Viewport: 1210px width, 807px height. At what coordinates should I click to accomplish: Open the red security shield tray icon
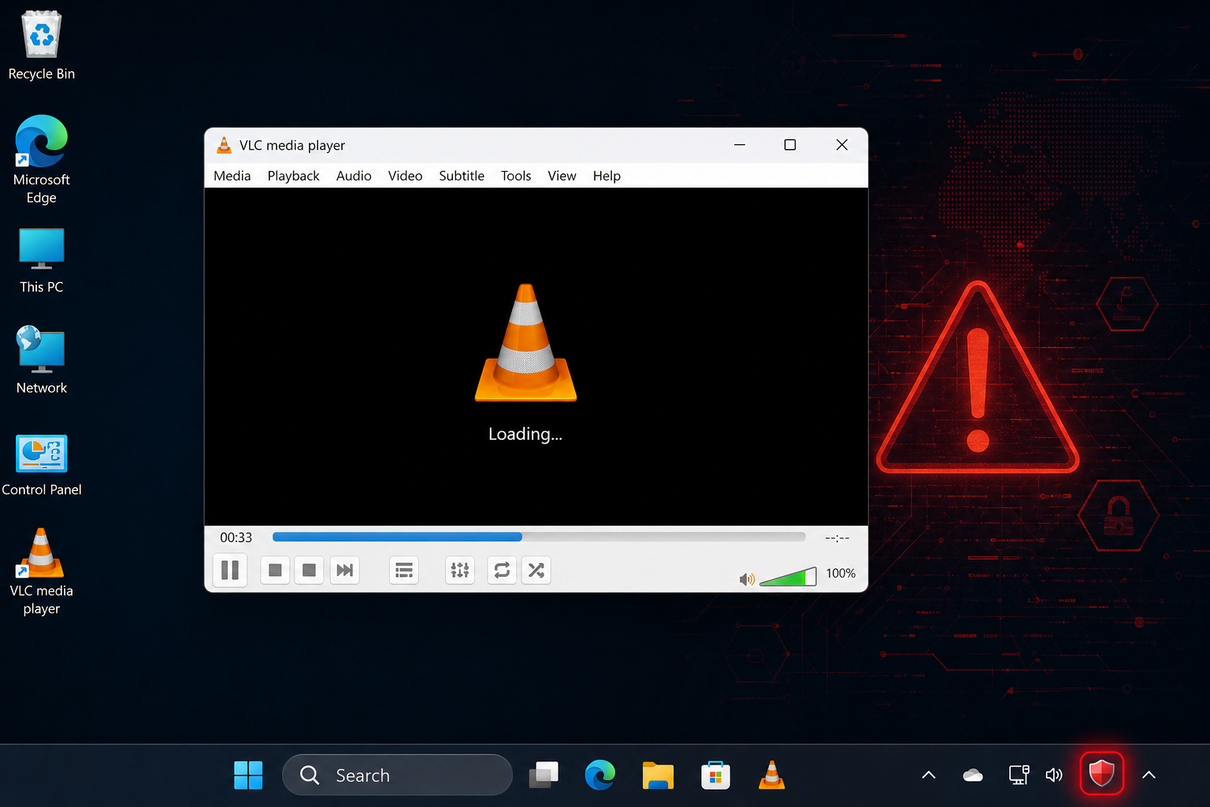(1101, 774)
